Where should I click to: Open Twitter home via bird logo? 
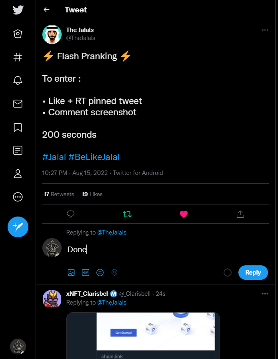click(18, 10)
